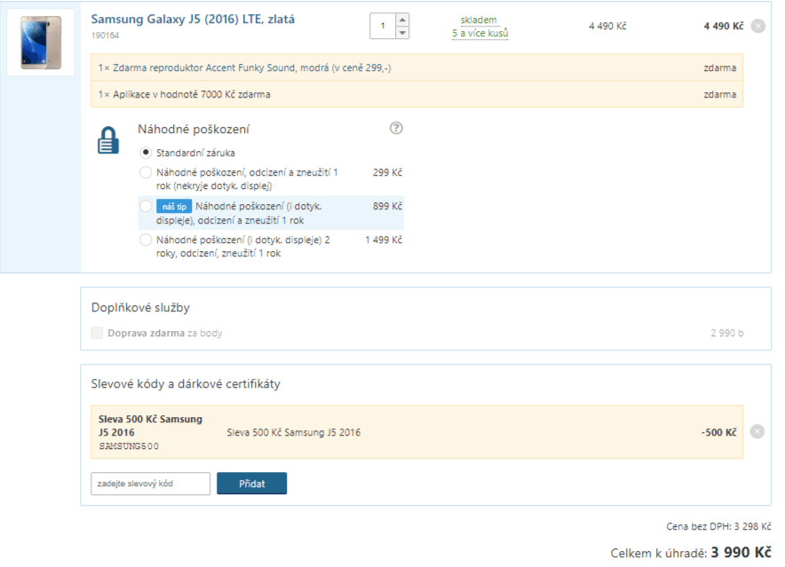This screenshot has height=567, width=785.
Task: Select Standardní záruka radio option
Action: tap(145, 153)
